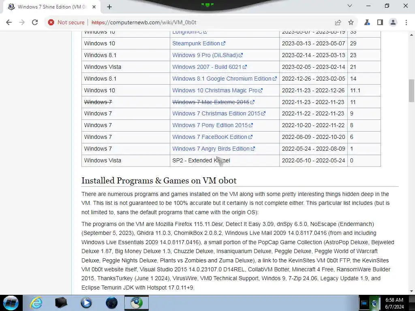Open the Windows 9 Pro (DiLShad) link
415x311 pixels.
click(207, 55)
